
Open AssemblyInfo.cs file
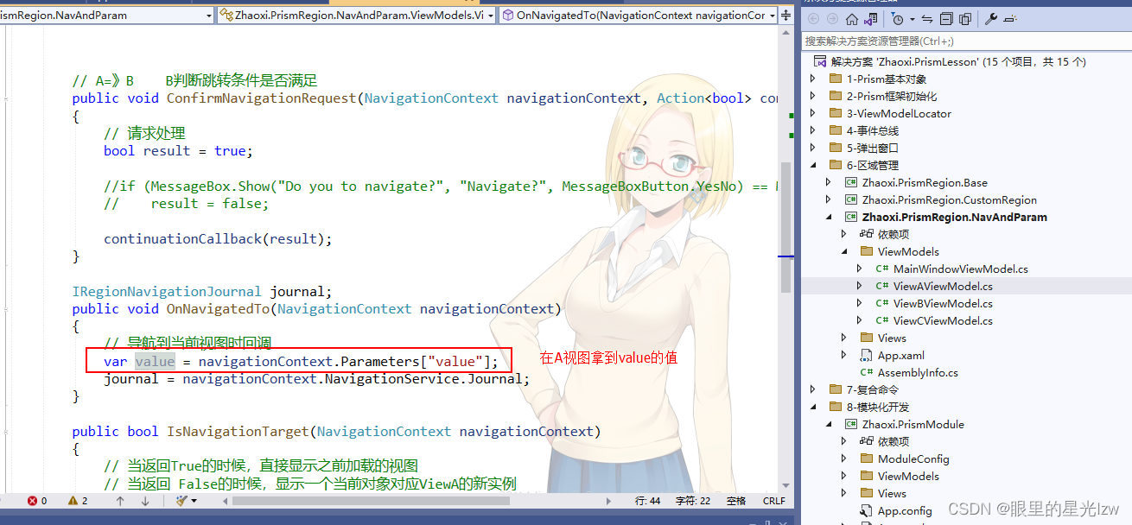pos(918,372)
